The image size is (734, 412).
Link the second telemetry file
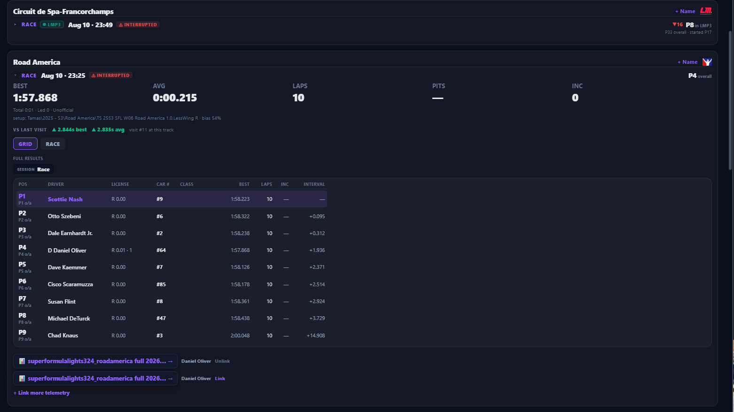pos(220,379)
